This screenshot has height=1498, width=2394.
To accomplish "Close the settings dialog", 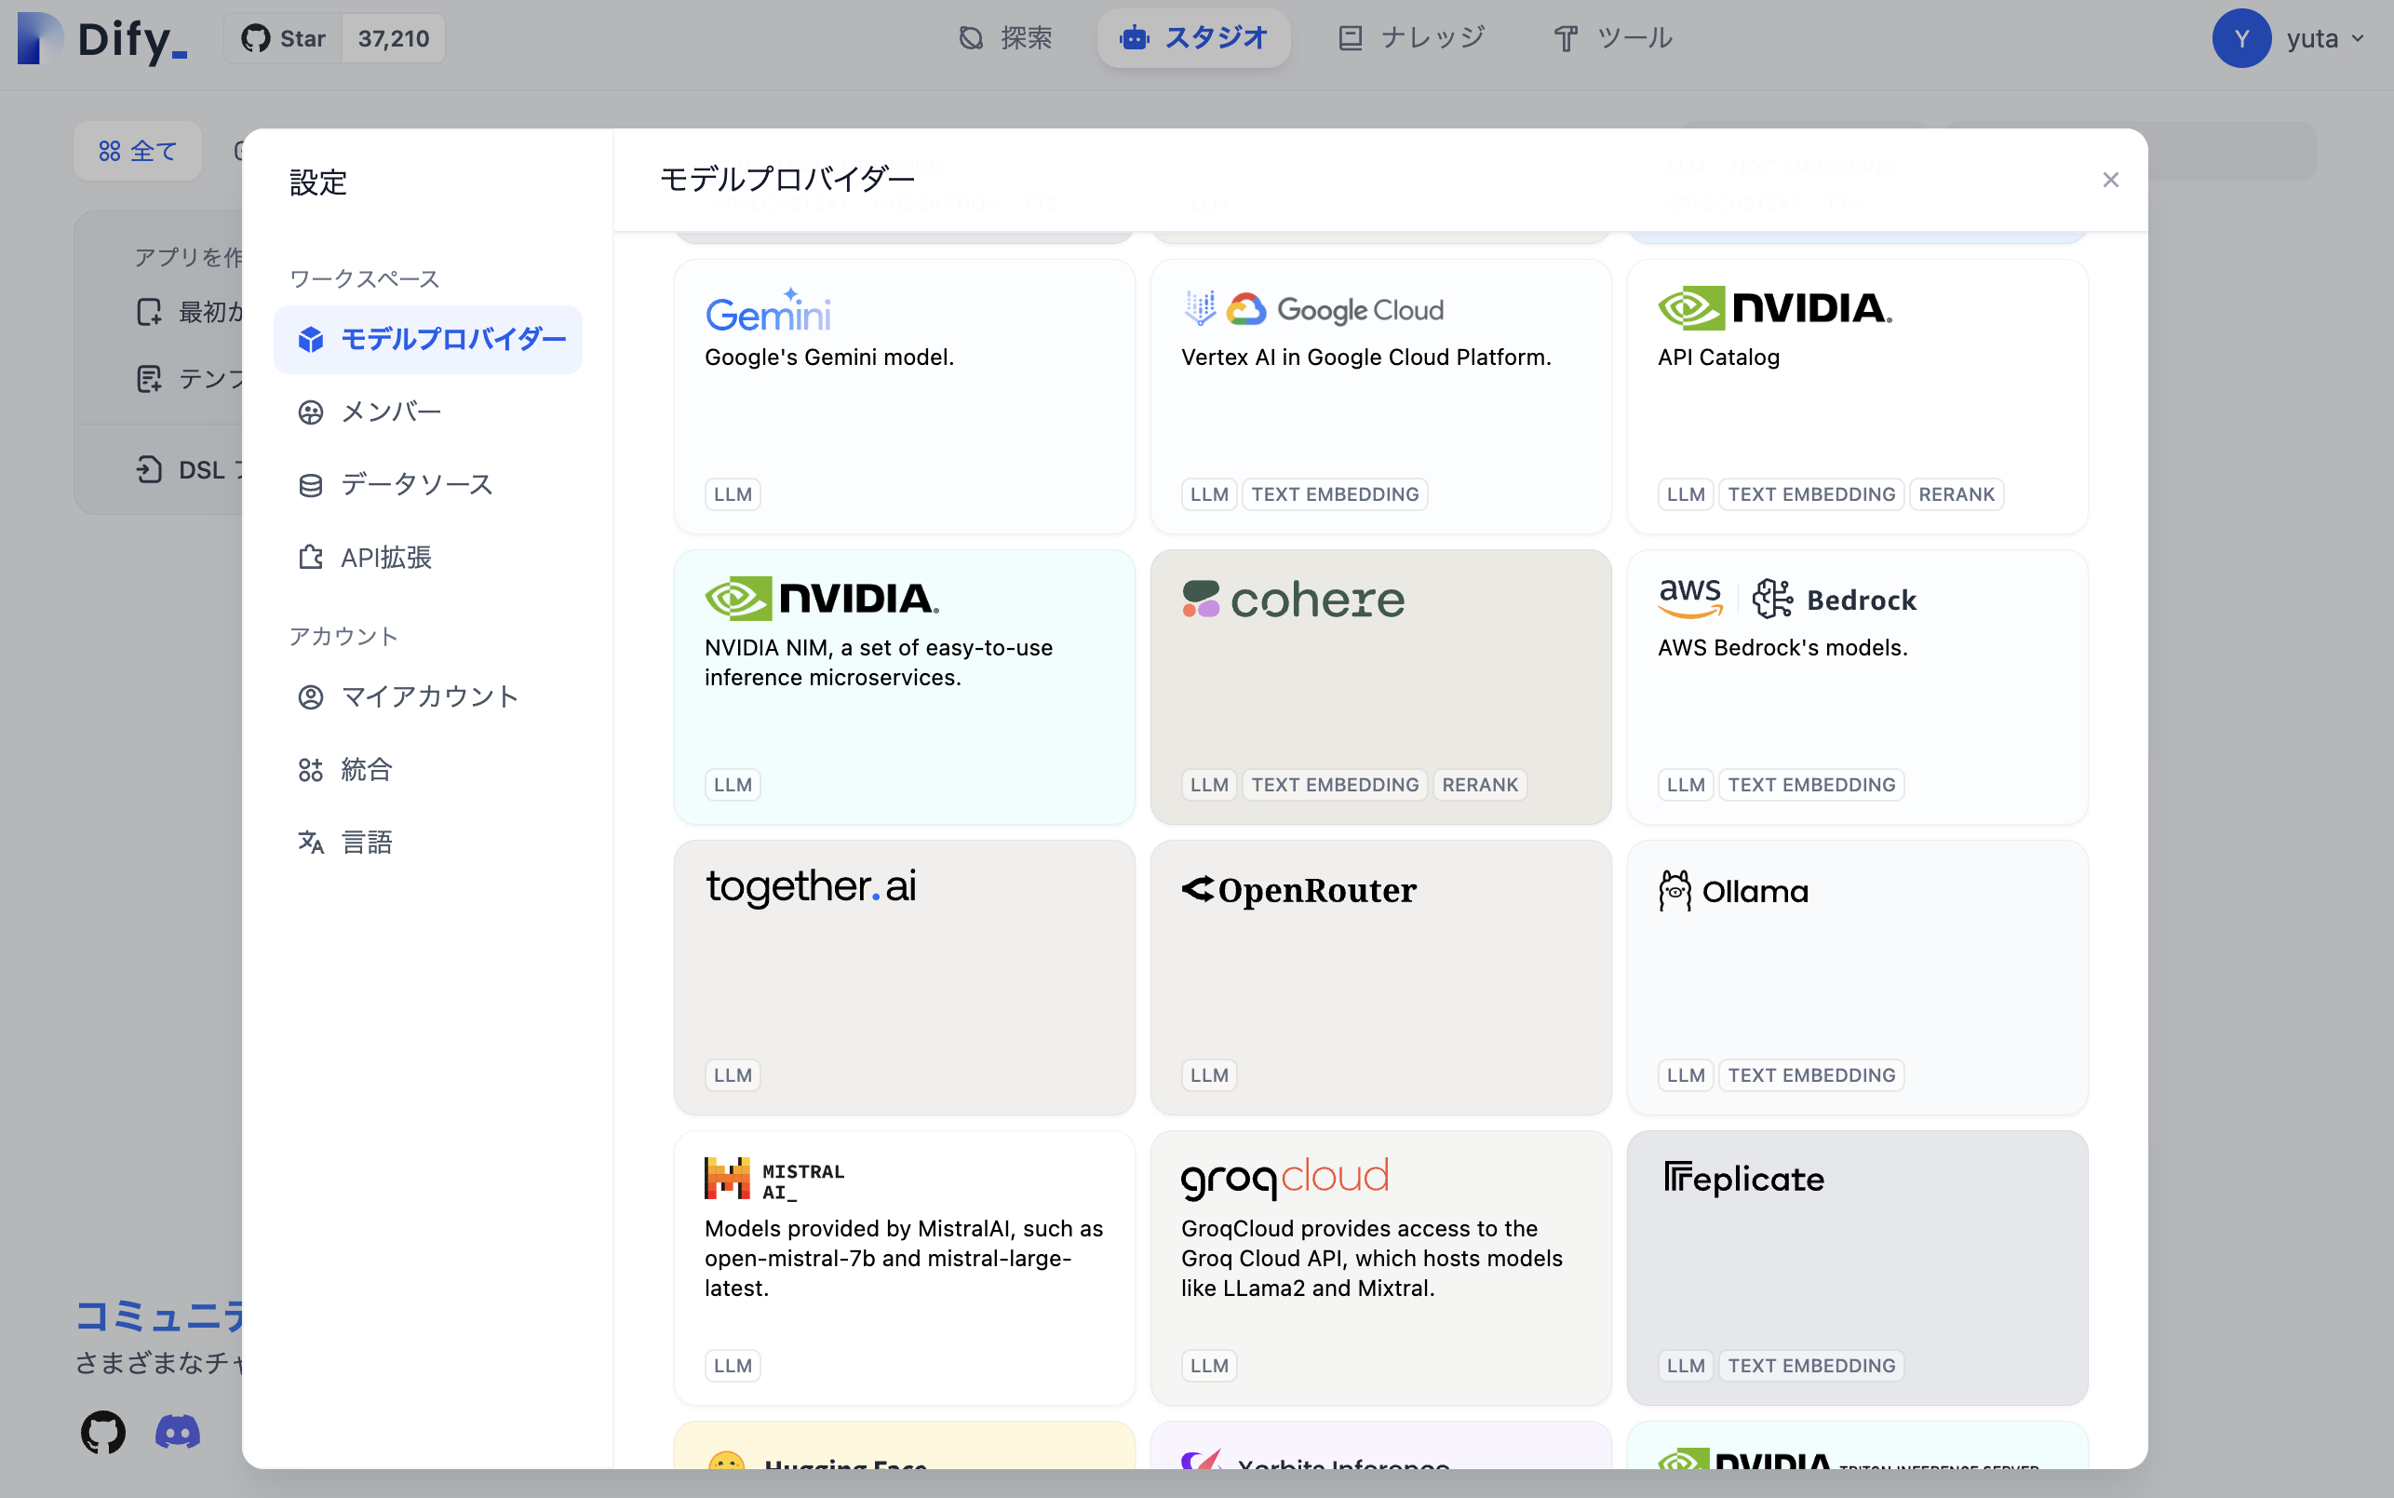I will [x=2110, y=180].
